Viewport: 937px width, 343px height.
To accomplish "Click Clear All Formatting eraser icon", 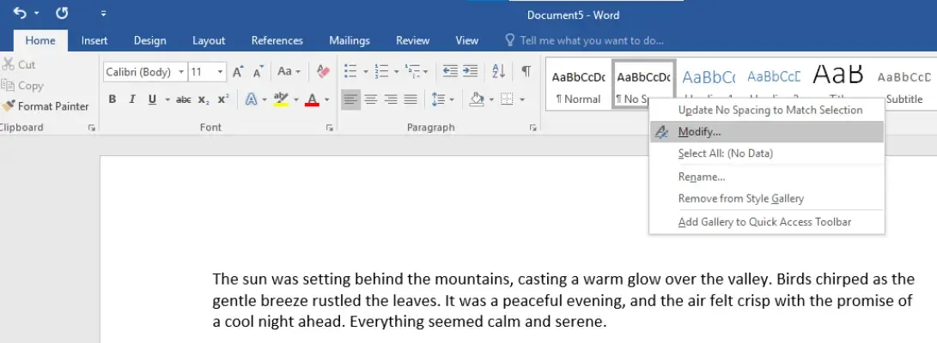I will (x=323, y=71).
